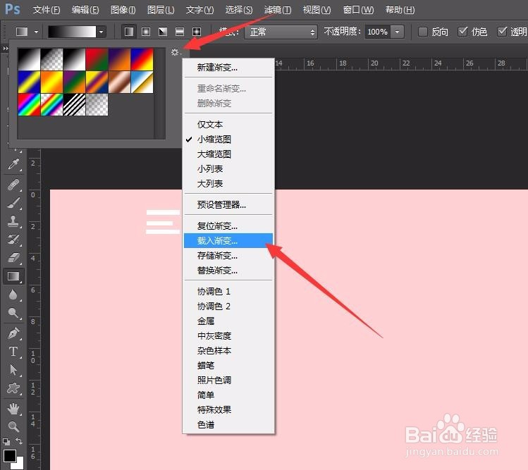Open the 模式 blending mode dropdown
Screen dimensions: 528x470
[281, 32]
